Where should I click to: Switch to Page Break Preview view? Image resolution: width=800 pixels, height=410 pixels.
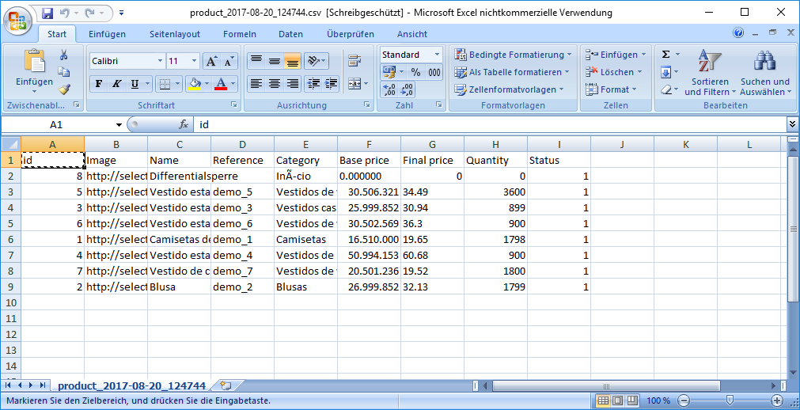[x=633, y=401]
